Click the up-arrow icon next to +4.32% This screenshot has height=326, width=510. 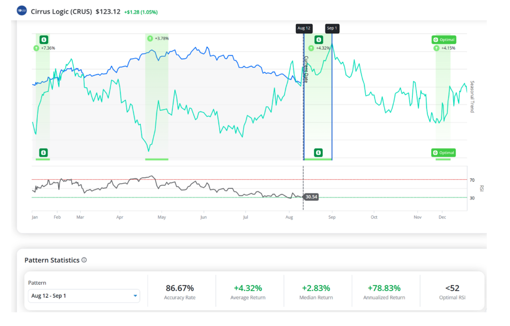[x=311, y=48]
